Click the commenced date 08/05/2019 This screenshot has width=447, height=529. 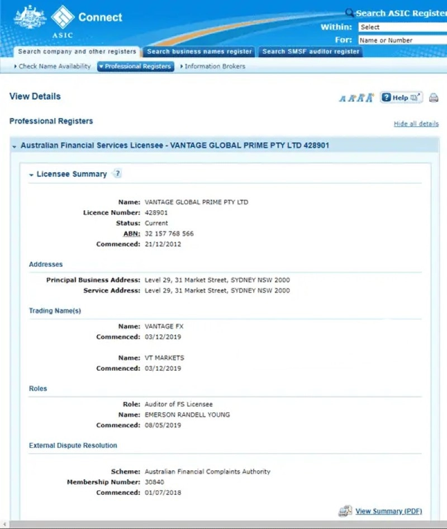coord(163,425)
